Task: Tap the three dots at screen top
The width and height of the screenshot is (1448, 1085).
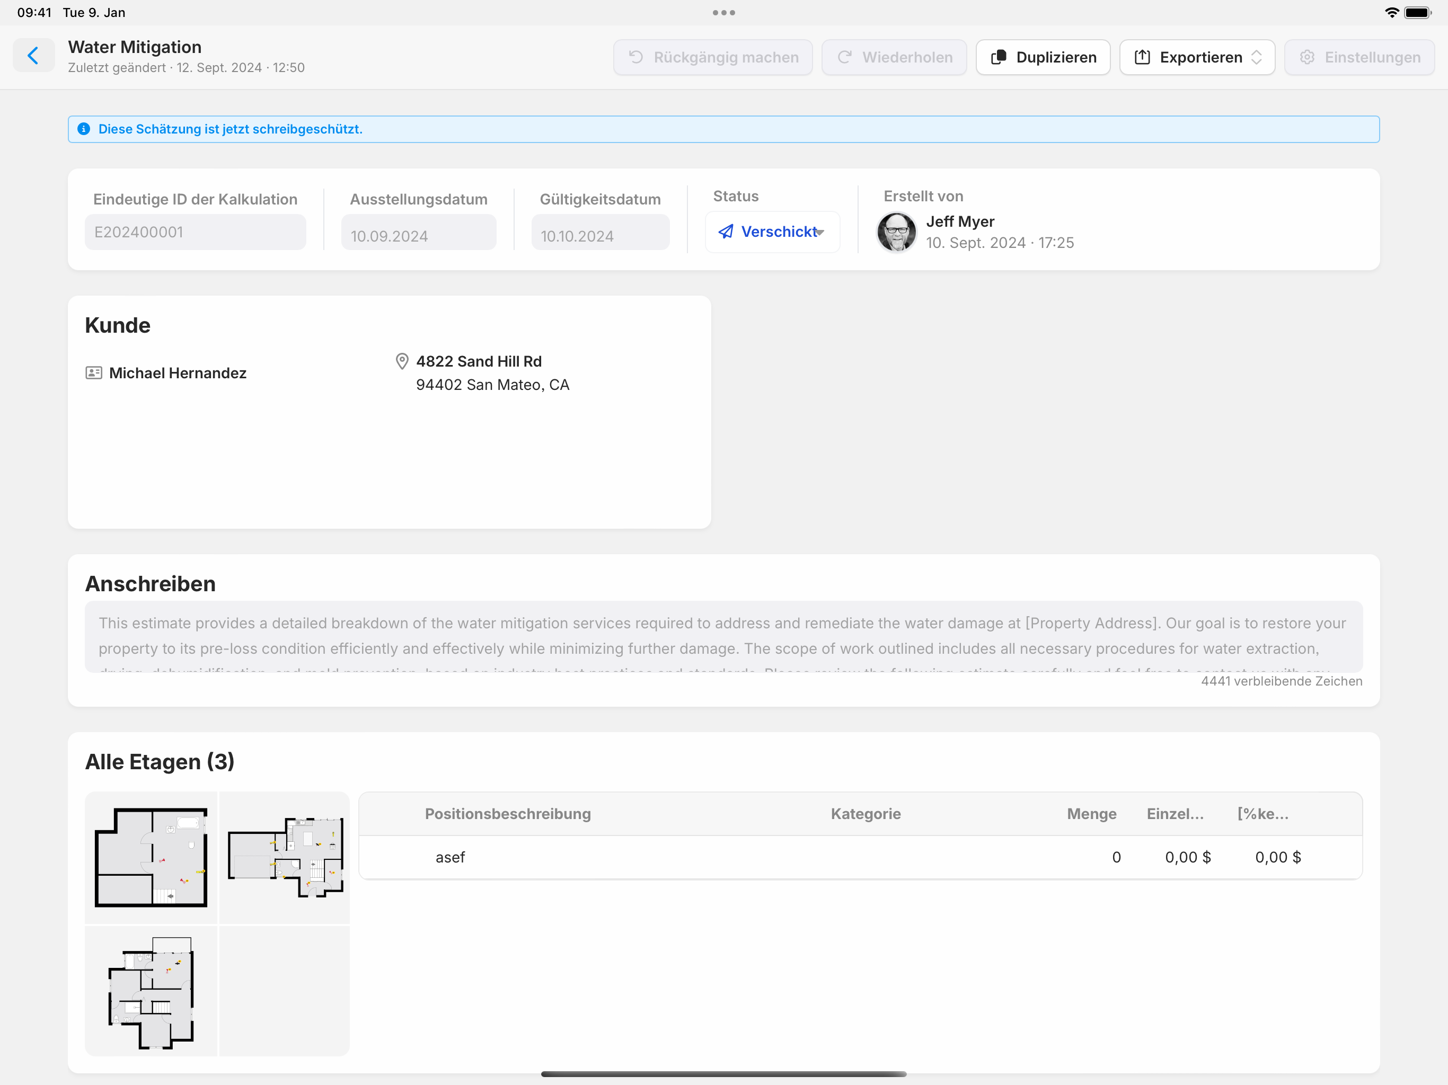Action: click(723, 12)
